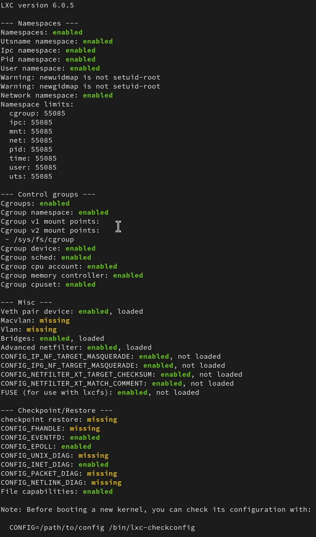Click the "LXC version 6.0.5" line

pyautogui.click(x=37, y=5)
